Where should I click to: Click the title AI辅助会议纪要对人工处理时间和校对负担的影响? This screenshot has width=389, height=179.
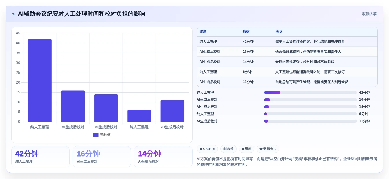click(x=82, y=14)
